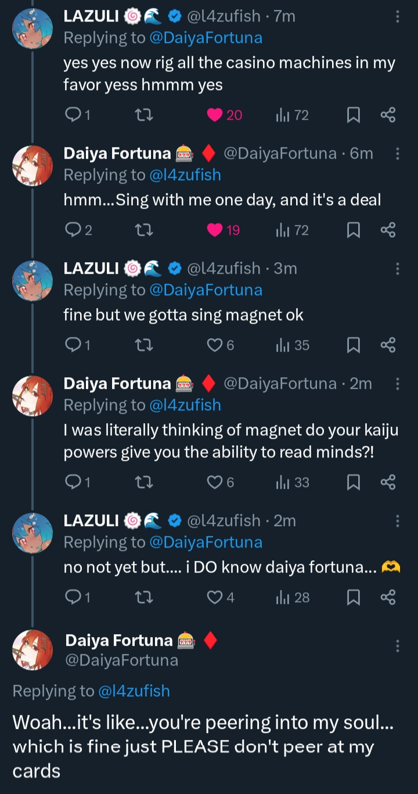This screenshot has width=418, height=794.
Task: Open Daiya Fortuna's avatar on the final tweet
Action: point(33,649)
